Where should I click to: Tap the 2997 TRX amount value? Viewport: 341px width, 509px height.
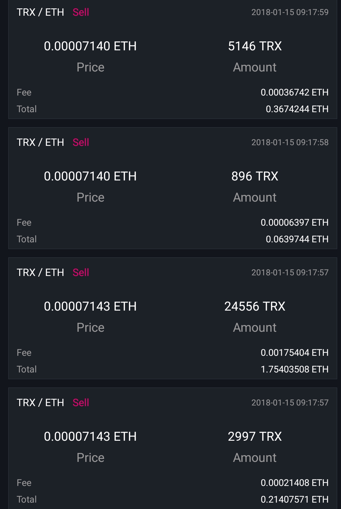[255, 437]
